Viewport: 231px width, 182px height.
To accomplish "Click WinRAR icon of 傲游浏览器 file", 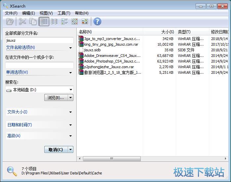I will (81, 72).
